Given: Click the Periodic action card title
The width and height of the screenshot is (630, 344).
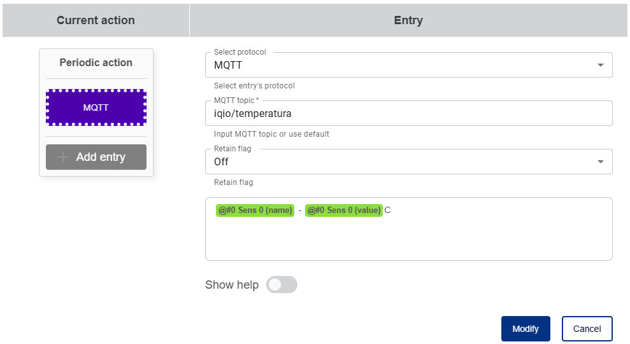Looking at the screenshot, I should tap(96, 63).
